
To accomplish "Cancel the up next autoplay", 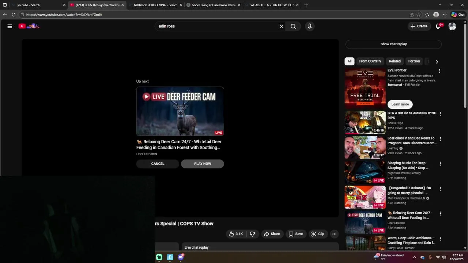I will pyautogui.click(x=158, y=164).
